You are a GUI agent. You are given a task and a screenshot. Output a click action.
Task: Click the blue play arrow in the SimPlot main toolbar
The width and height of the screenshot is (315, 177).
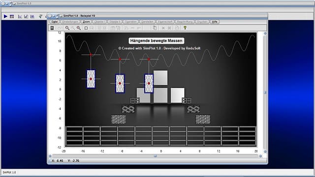(x=5, y=16)
